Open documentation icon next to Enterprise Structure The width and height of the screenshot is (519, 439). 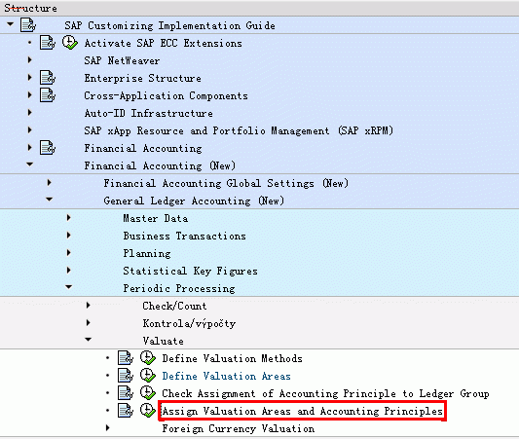(x=48, y=78)
